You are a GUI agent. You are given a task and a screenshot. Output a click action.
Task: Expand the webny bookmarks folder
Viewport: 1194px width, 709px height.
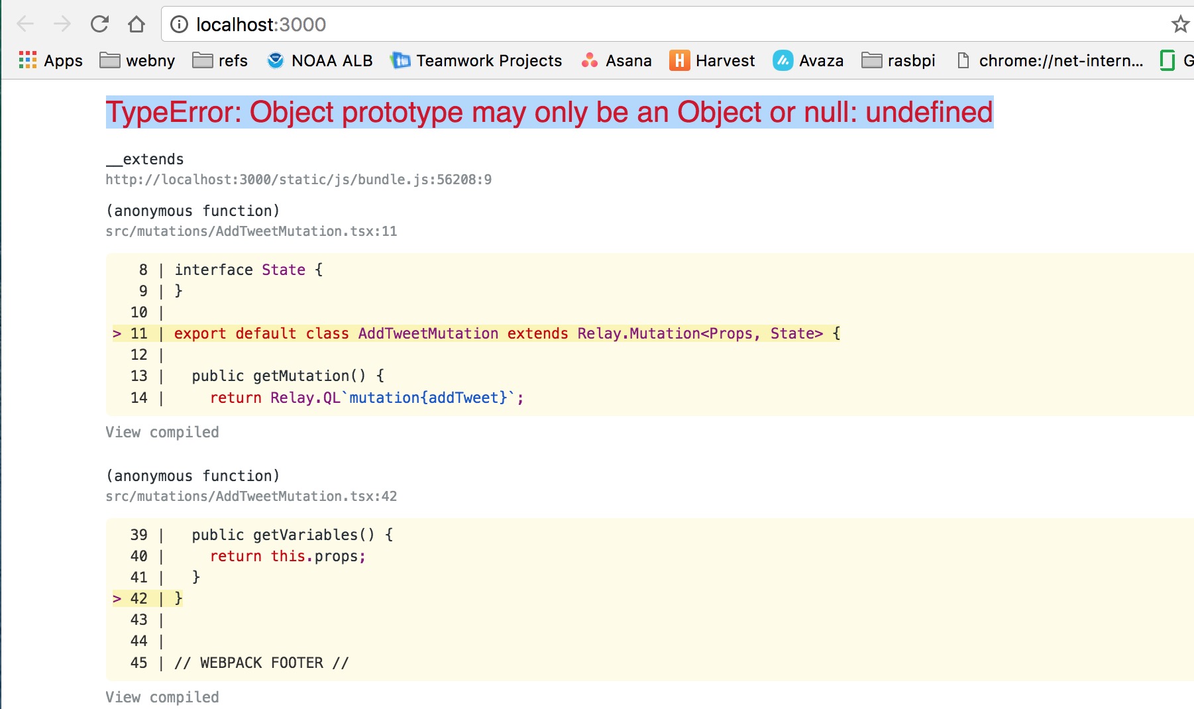coord(137,60)
